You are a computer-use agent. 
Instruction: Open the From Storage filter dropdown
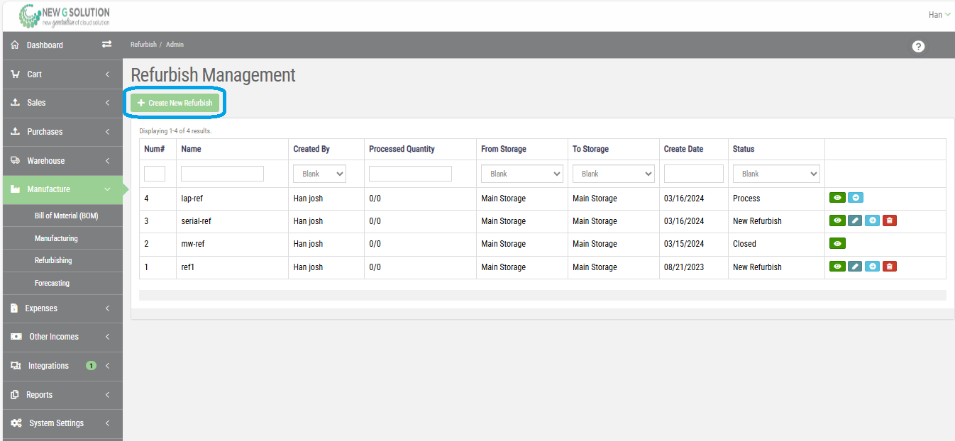point(521,174)
